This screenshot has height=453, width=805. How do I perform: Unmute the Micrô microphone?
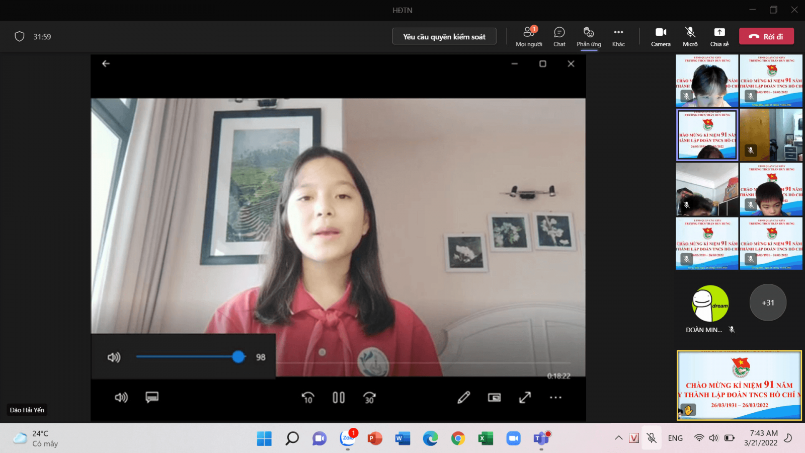pyautogui.click(x=690, y=36)
